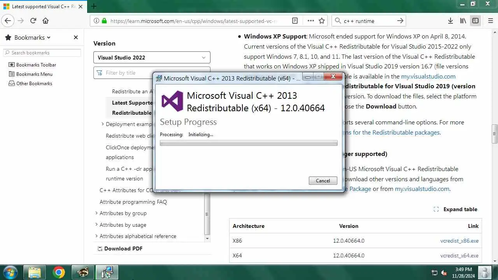The height and width of the screenshot is (280, 498).
Task: Open Attribute programming FAQ article
Action: point(133,202)
